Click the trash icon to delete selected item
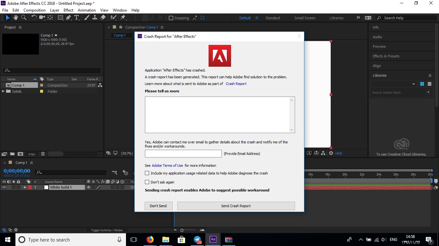439x246 pixels. 43,154
